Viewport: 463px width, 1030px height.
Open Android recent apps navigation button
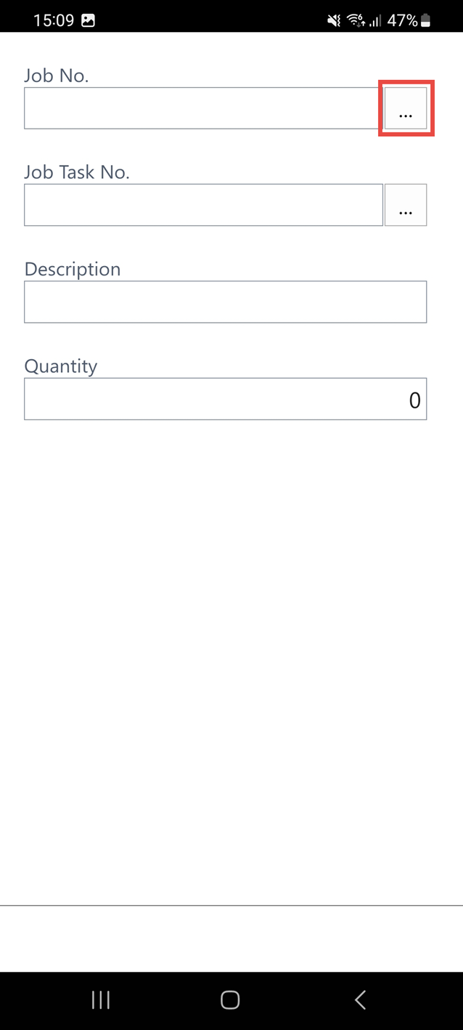pos(101,1000)
